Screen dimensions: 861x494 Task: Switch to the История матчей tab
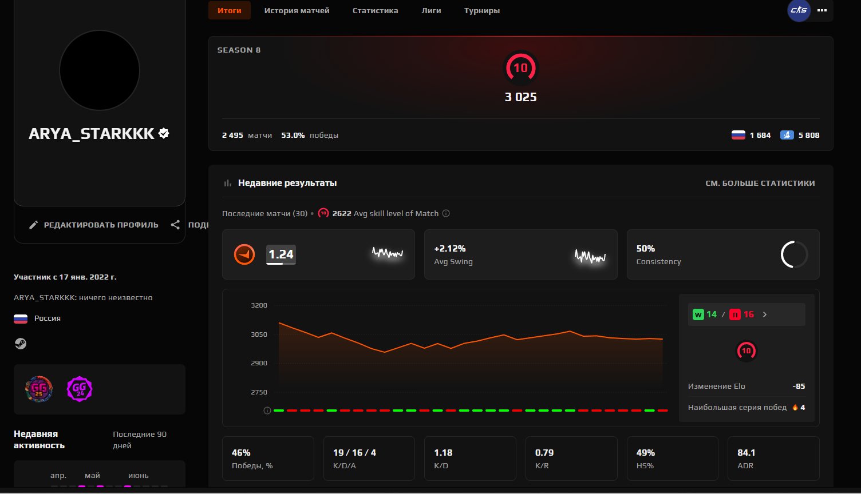(297, 10)
